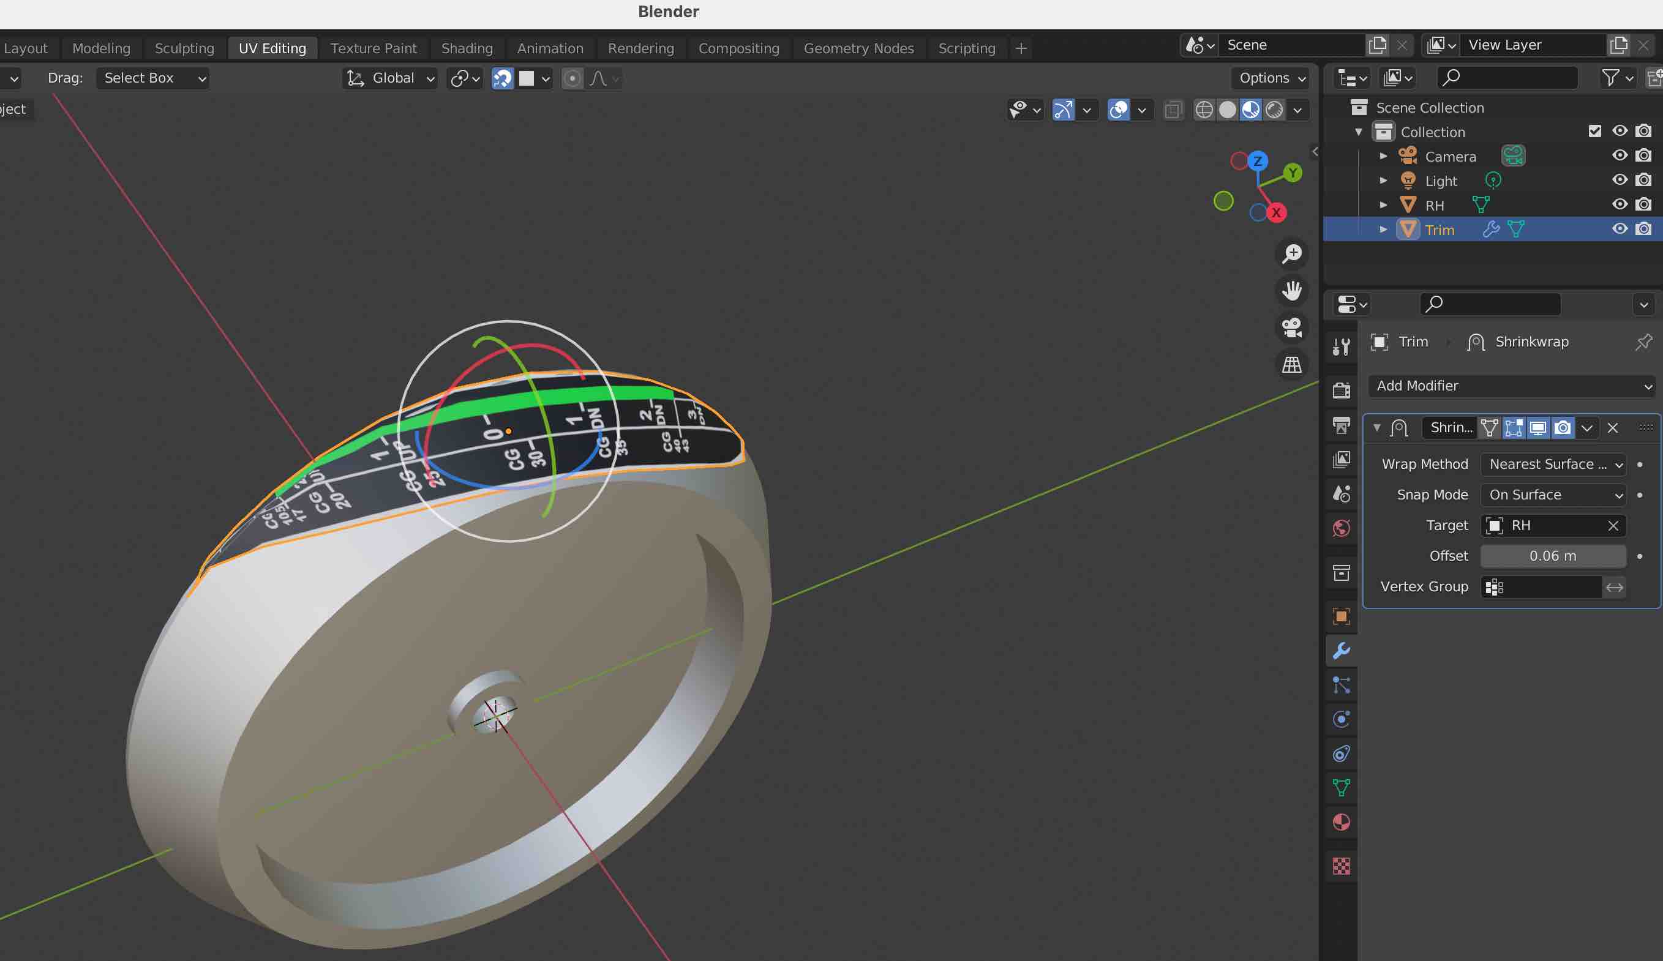Image resolution: width=1663 pixels, height=961 pixels.
Task: Open the proportional editing falloff menu
Action: point(604,78)
